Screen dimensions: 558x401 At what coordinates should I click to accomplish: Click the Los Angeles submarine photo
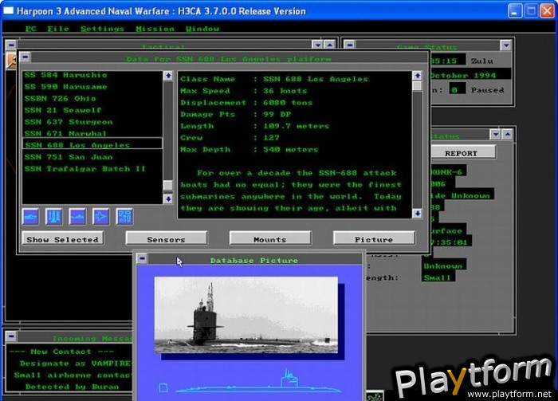[246, 315]
